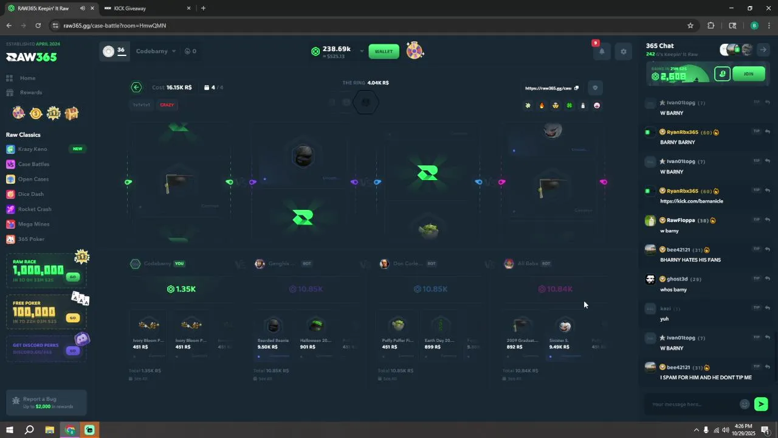778x438 pixels.
Task: Tip RawFloppa in chat
Action: [x=757, y=220]
